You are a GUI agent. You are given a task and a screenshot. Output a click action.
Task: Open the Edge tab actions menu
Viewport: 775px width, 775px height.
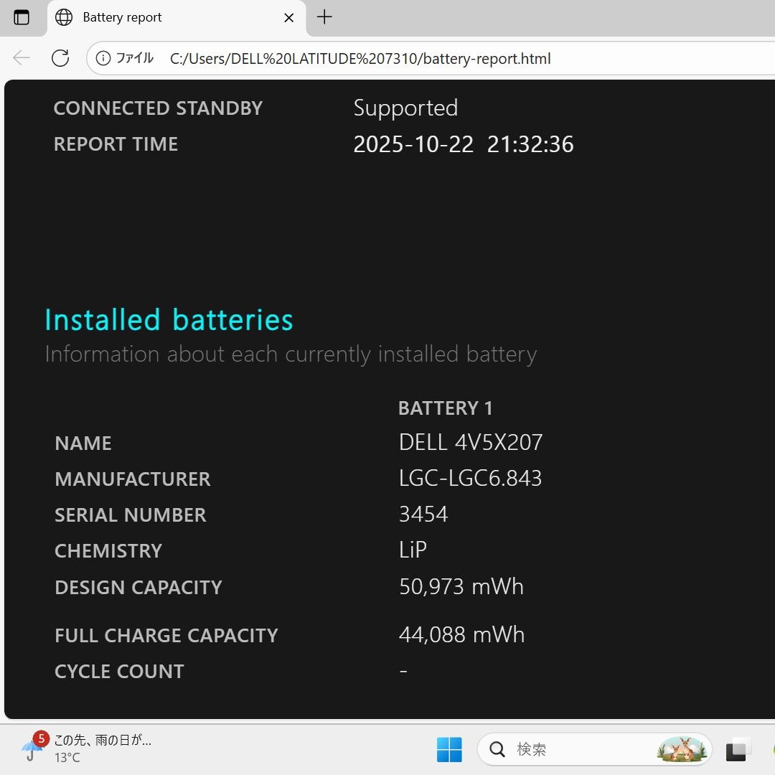tap(22, 17)
